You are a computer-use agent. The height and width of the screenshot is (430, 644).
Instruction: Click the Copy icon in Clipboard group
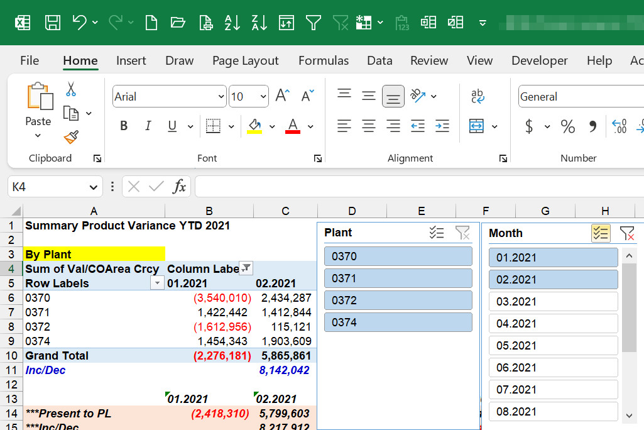click(70, 113)
